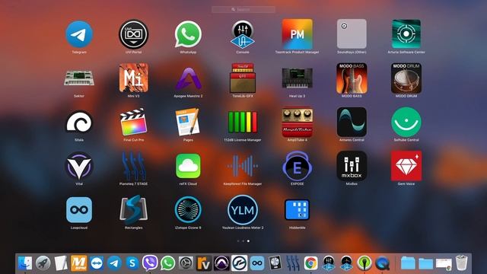Image resolution: width=487 pixels, height=274 pixels.
Task: Open Finder from the Dock
Action: click(x=25, y=263)
